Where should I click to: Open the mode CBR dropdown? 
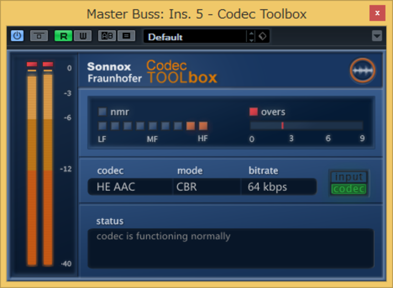coord(206,187)
